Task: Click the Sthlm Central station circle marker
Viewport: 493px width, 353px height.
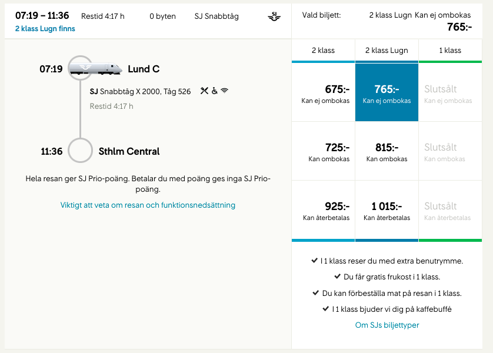Action: [x=80, y=150]
